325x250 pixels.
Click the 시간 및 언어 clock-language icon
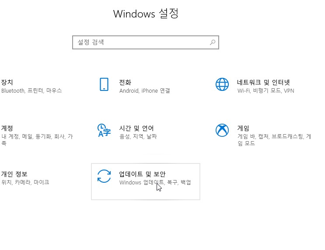104,130
